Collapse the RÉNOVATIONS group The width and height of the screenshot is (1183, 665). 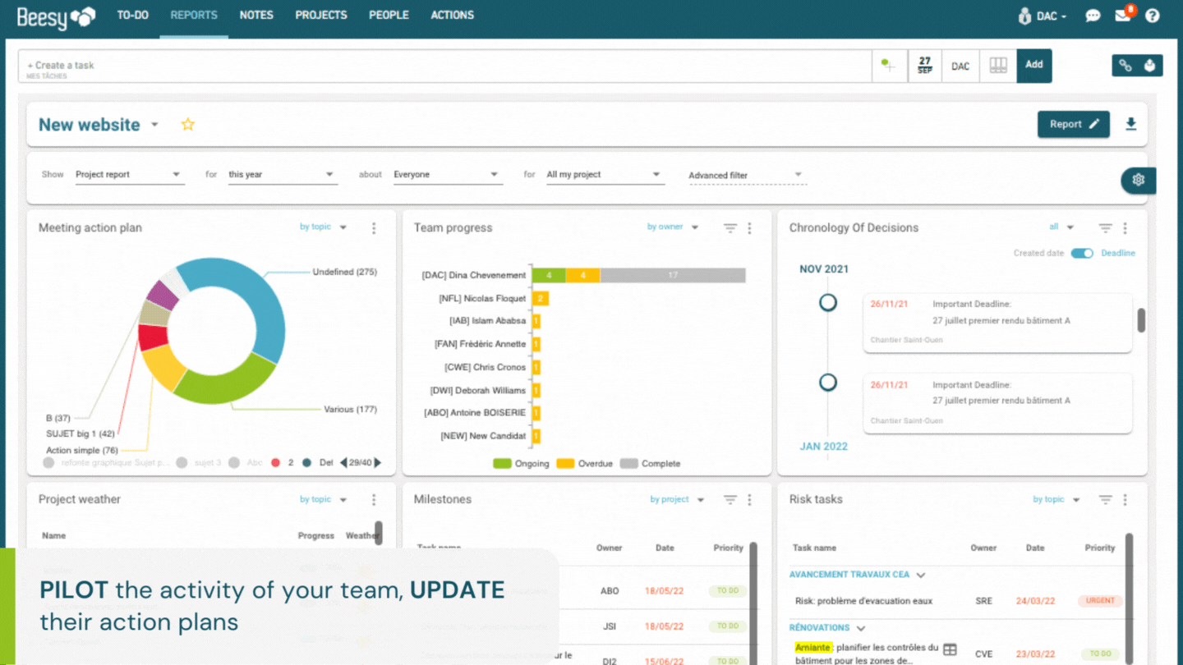pos(861,628)
